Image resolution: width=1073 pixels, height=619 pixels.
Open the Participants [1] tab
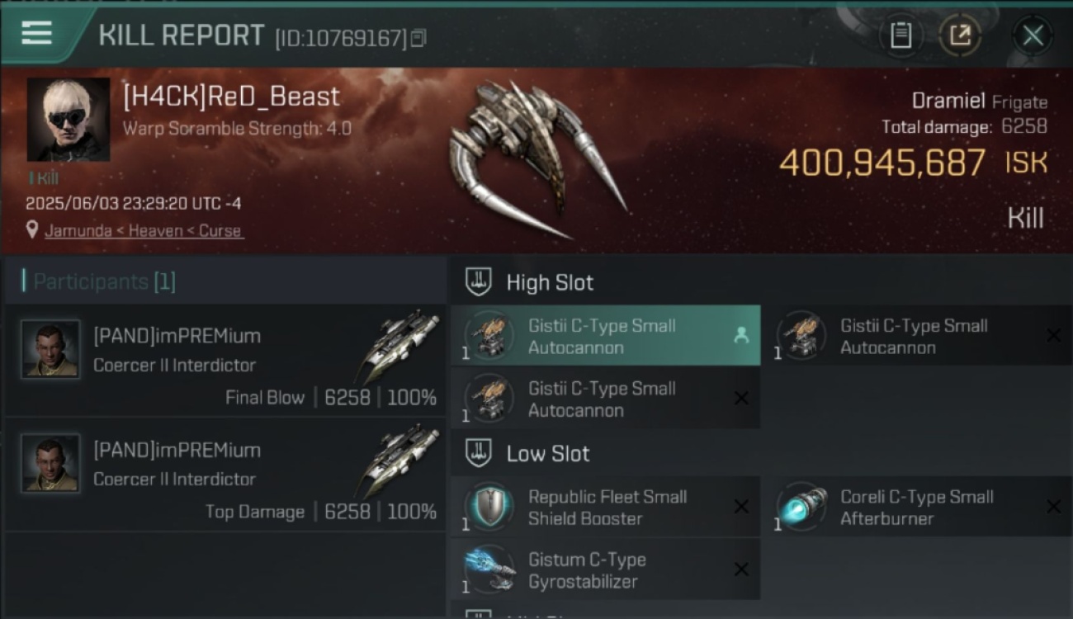click(98, 281)
